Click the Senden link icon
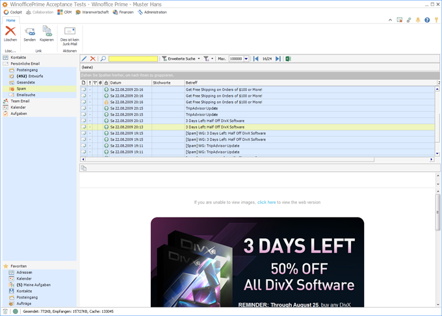 30,31
